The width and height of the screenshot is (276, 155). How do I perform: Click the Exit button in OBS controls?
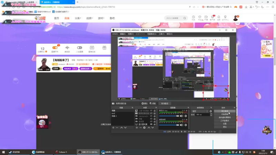pos(225,127)
